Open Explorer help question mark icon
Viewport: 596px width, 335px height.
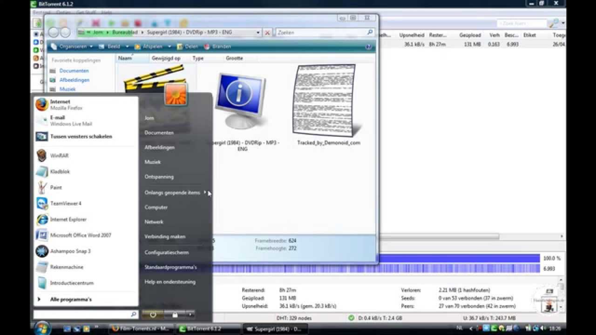369,47
